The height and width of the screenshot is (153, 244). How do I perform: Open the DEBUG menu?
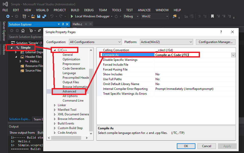[x=89, y=10]
